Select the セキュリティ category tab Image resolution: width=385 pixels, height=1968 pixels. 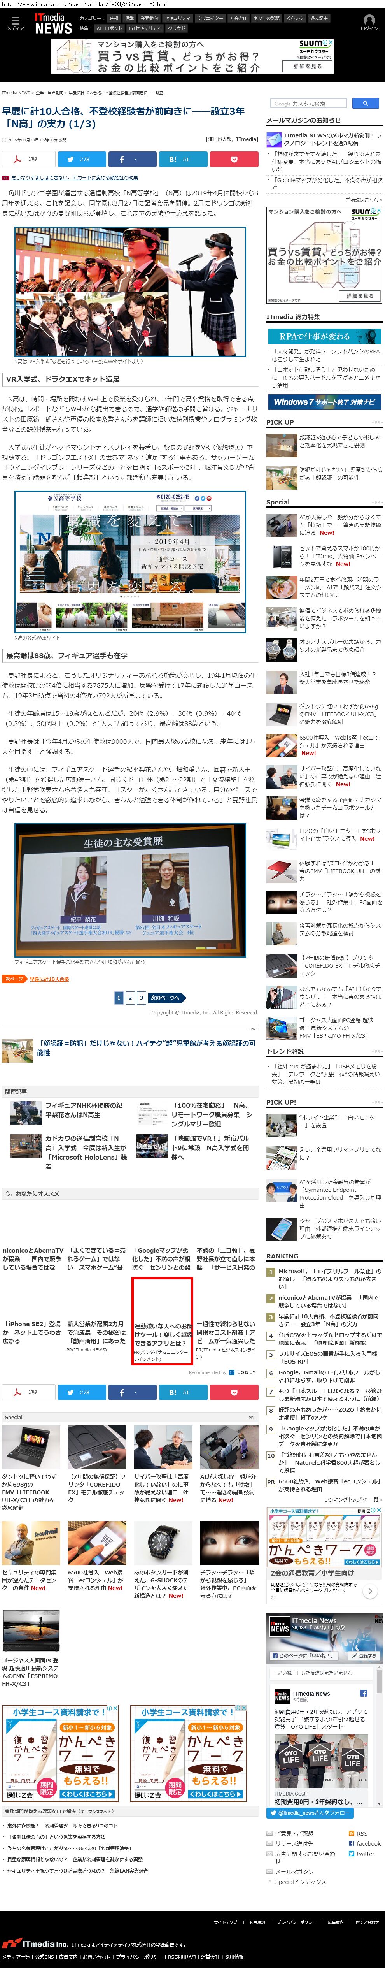177,18
